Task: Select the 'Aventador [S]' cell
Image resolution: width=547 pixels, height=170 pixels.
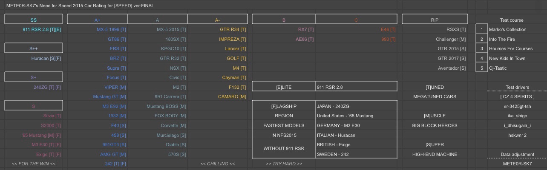Action: 435,68
